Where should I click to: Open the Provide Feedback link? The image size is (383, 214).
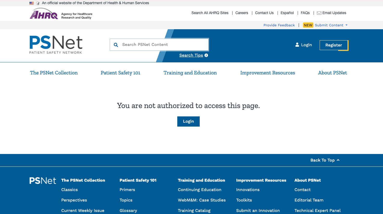pyautogui.click(x=279, y=25)
